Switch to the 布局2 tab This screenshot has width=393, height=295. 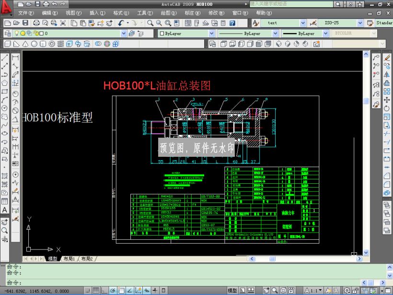pyautogui.click(x=87, y=259)
